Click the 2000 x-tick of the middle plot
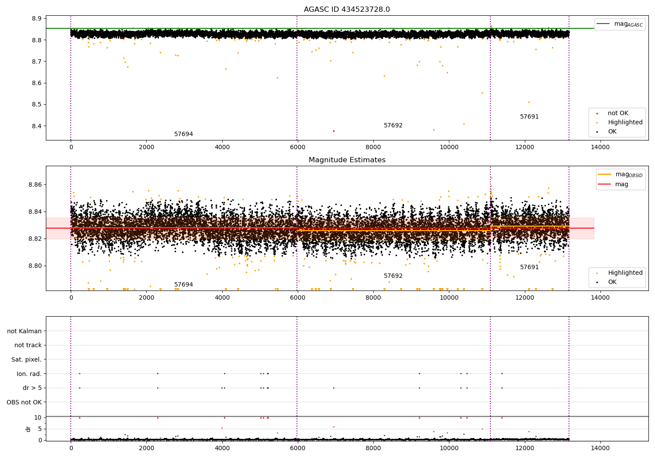 click(146, 298)
